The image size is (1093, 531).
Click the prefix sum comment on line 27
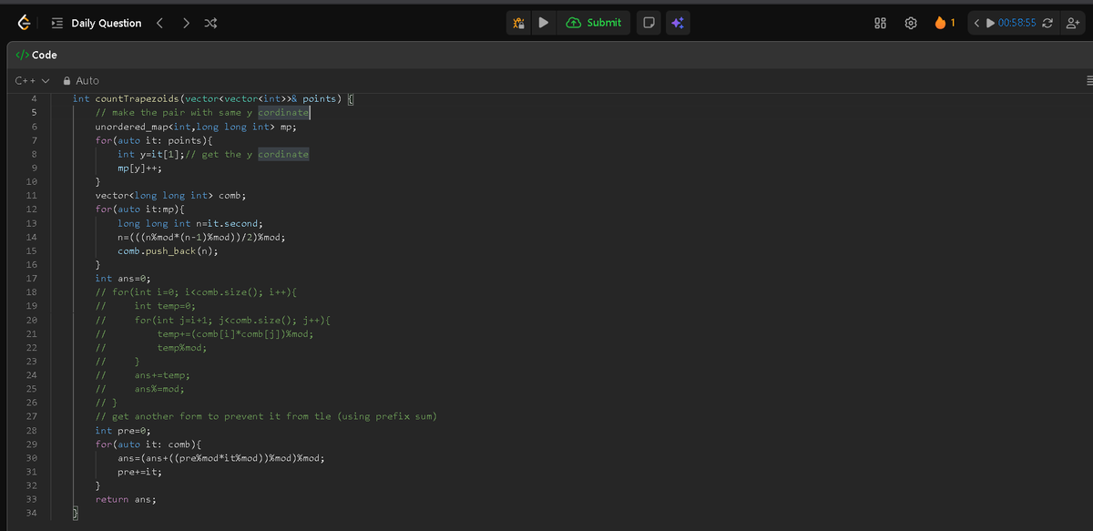(x=266, y=416)
